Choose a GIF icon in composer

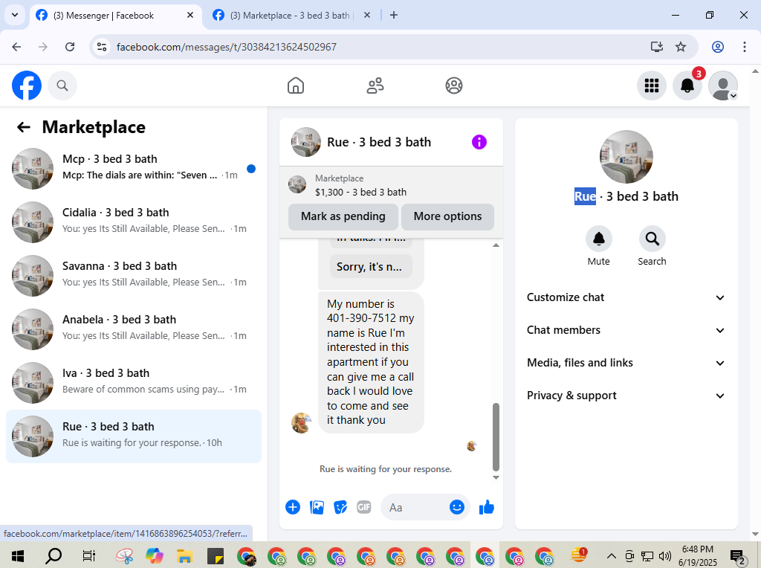tap(364, 507)
